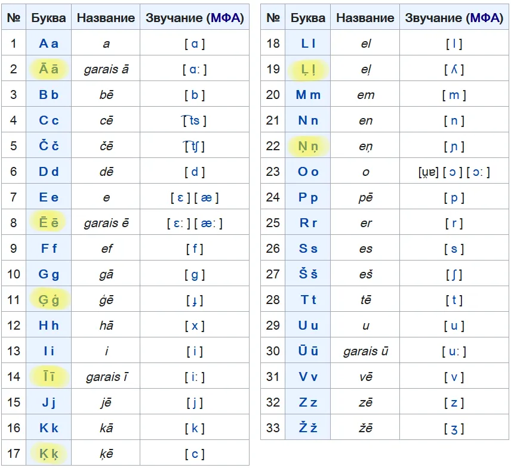Click the "garais ī" name cell

106,377
